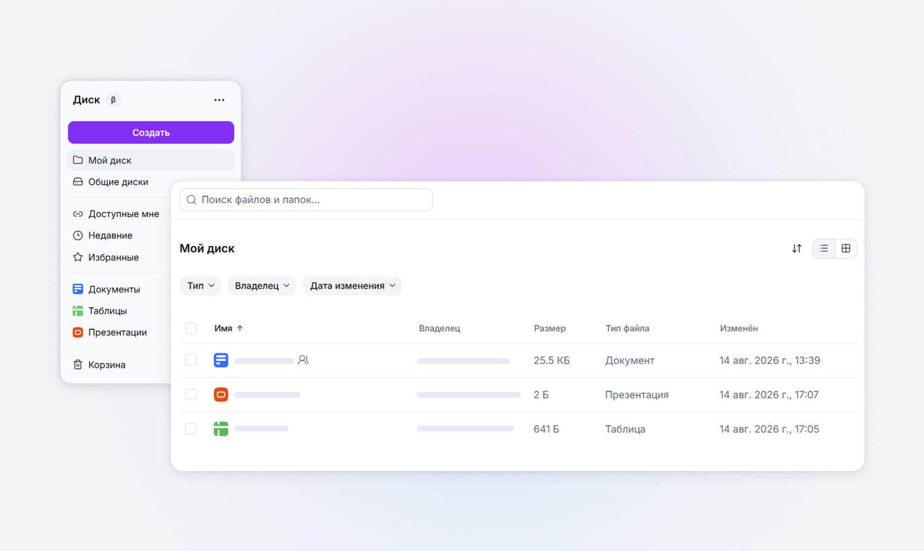
Task: Focus the Поиск файлов и папок search field
Action: click(x=306, y=200)
